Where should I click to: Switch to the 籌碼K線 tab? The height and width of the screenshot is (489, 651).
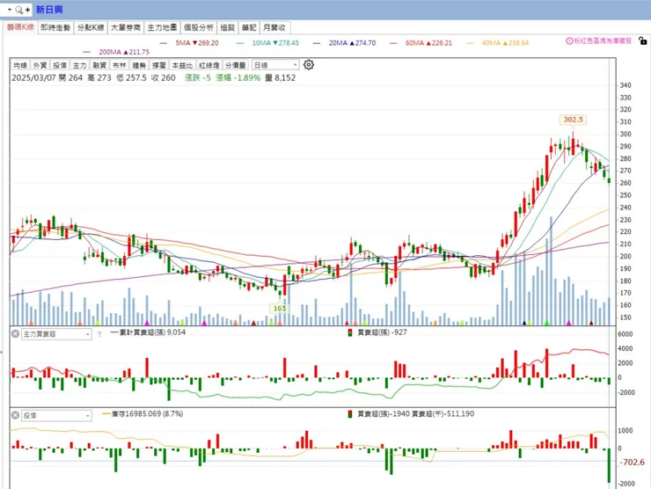(x=20, y=27)
